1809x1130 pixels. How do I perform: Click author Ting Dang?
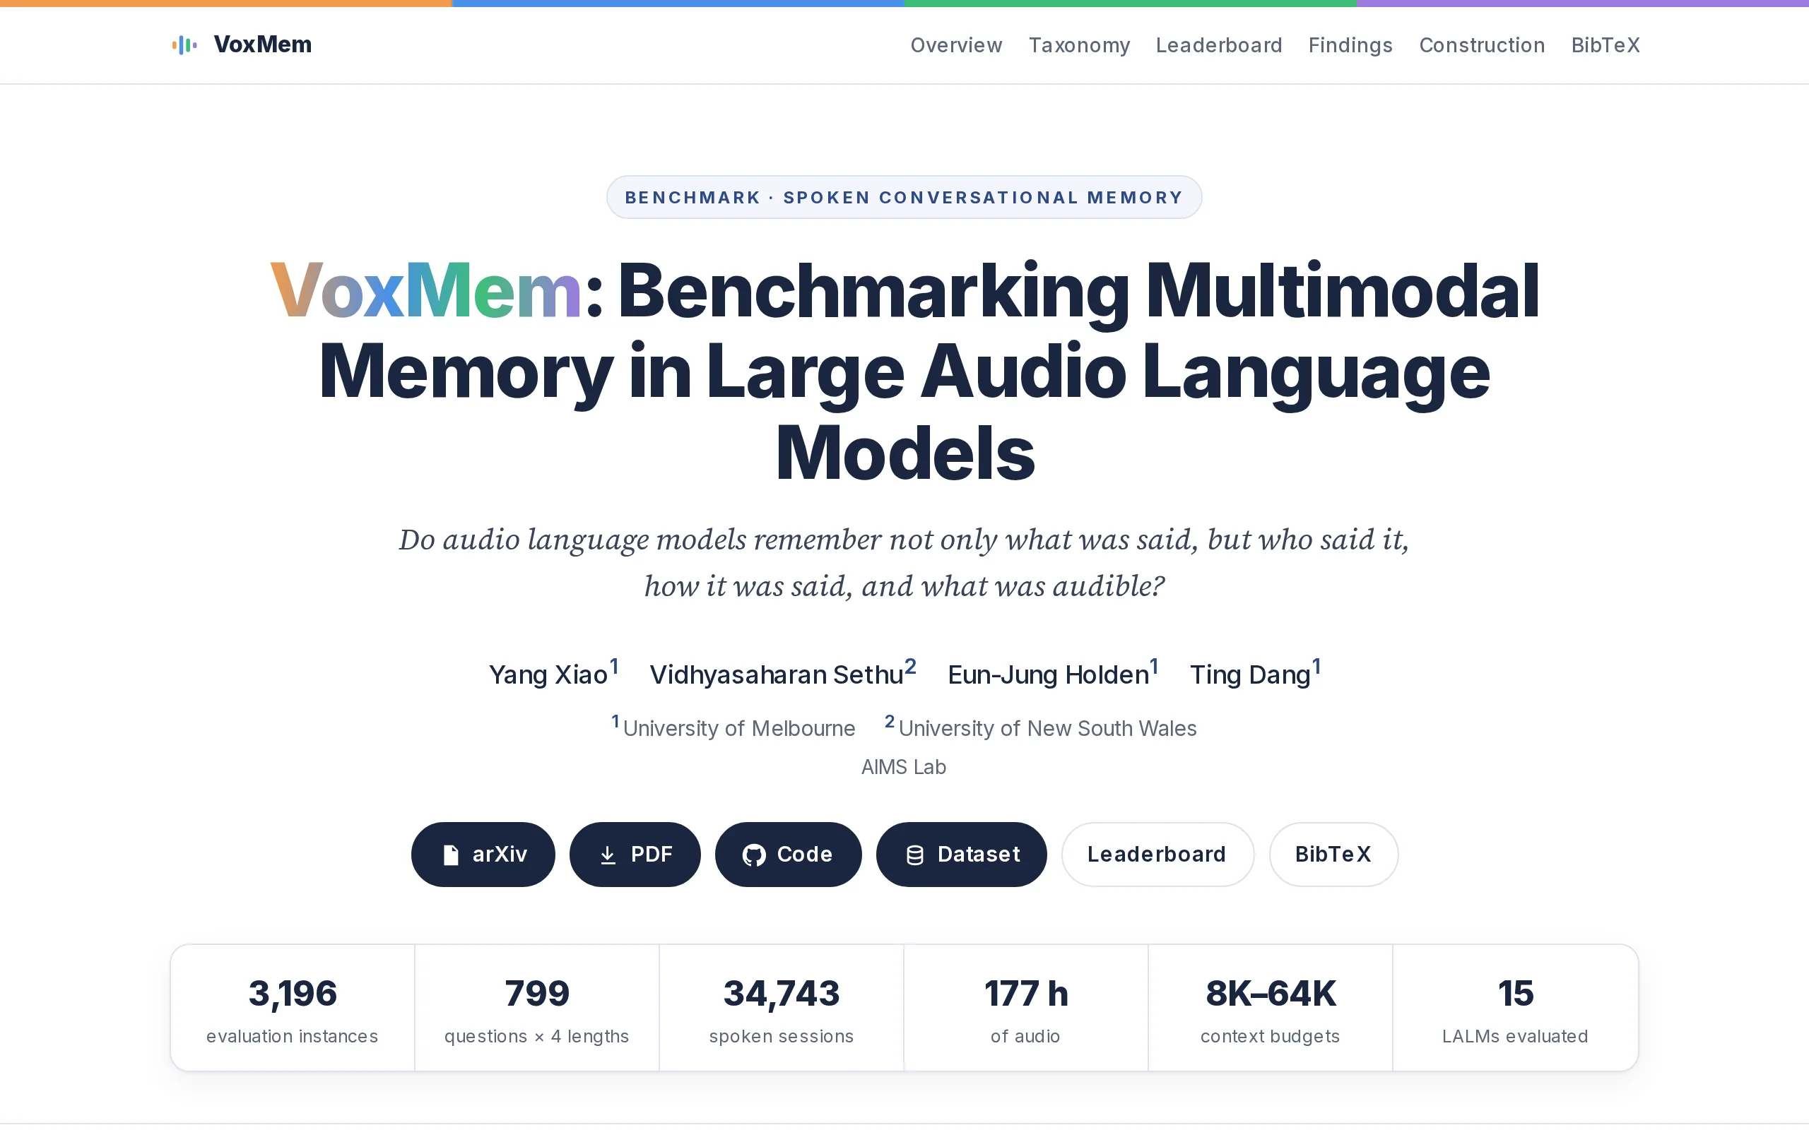click(x=1250, y=675)
